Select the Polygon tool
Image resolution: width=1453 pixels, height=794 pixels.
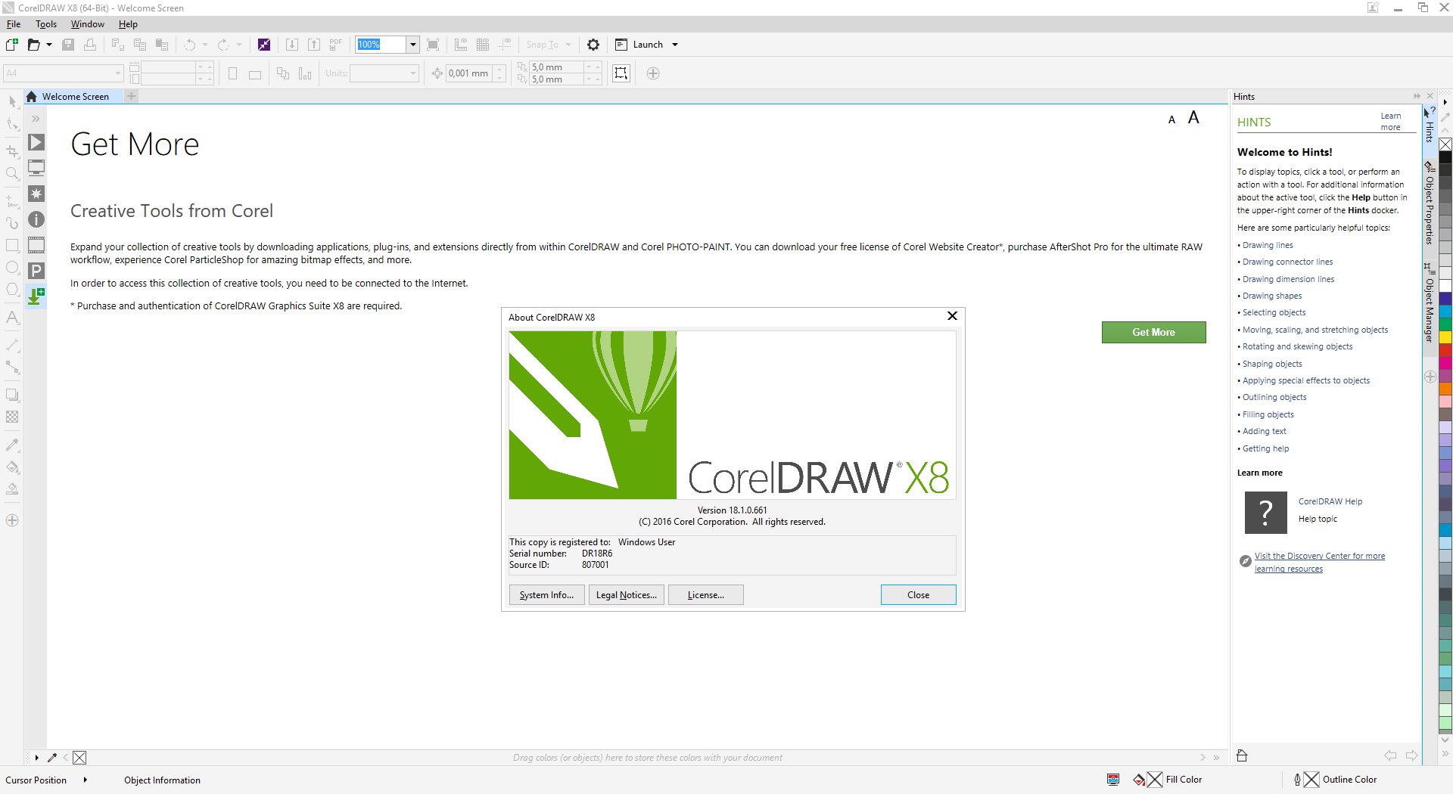click(x=12, y=290)
